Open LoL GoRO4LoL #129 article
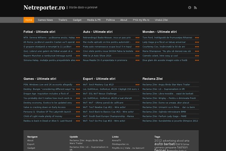The height and width of the screenshot is (151, 226). pos(111,89)
